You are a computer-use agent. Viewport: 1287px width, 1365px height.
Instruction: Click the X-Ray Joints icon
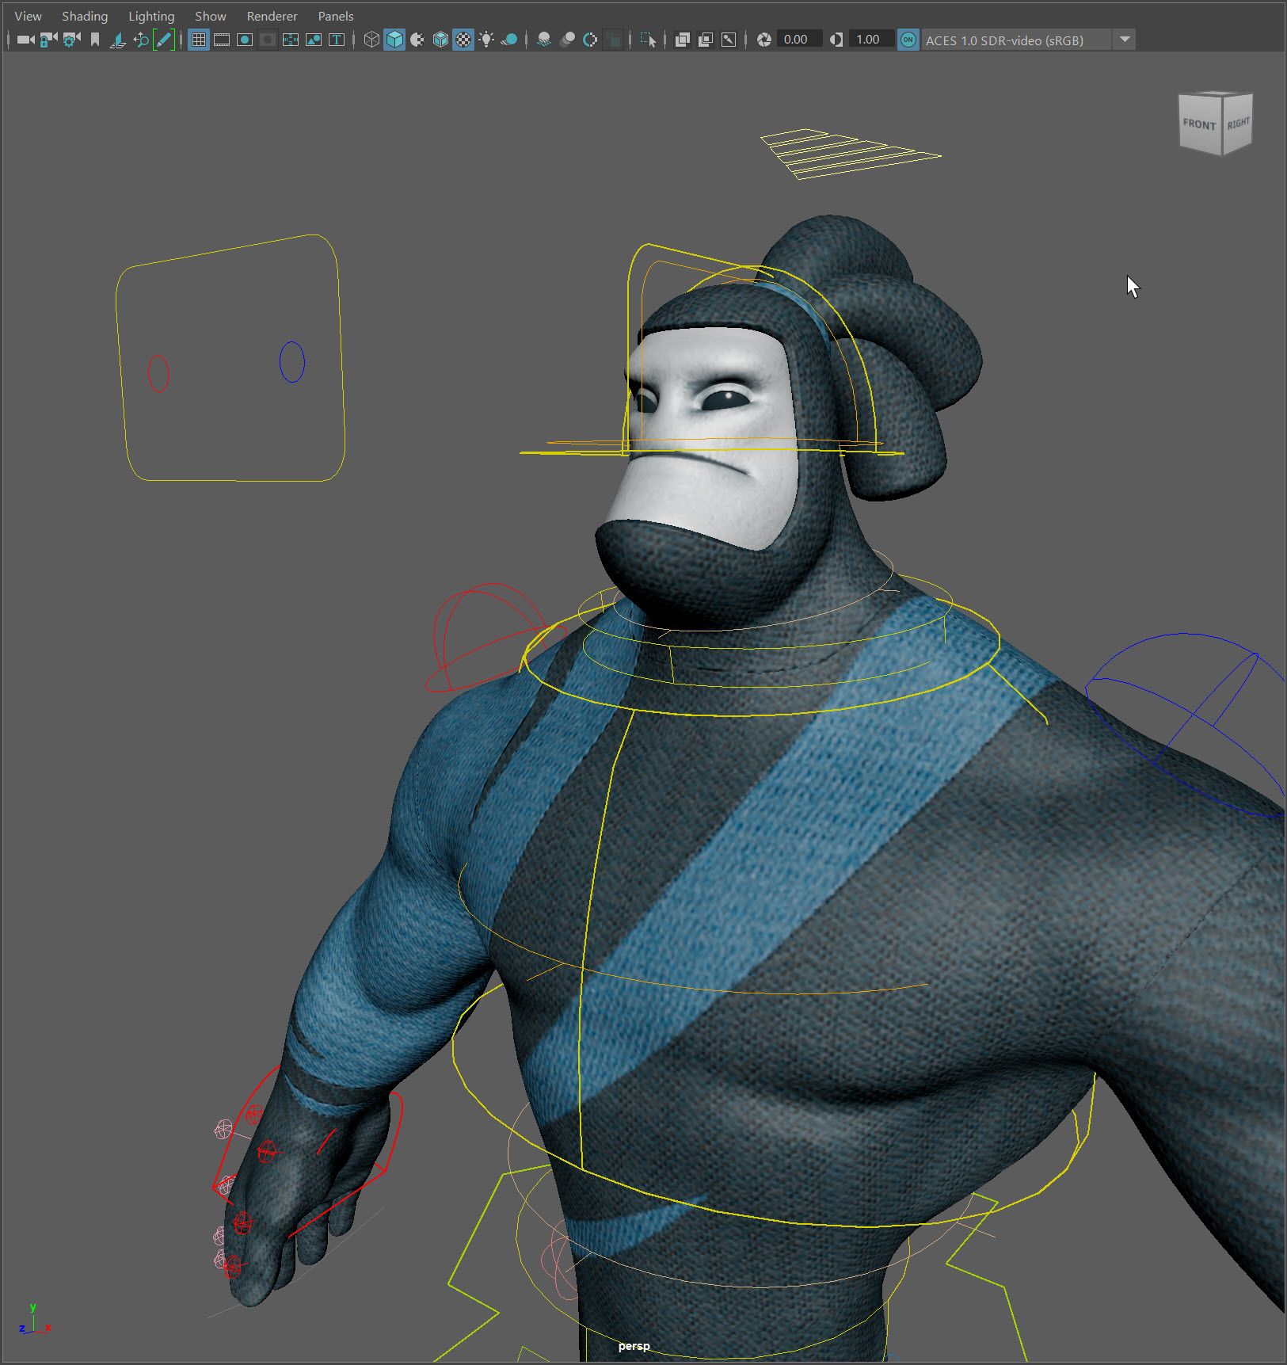click(x=729, y=40)
